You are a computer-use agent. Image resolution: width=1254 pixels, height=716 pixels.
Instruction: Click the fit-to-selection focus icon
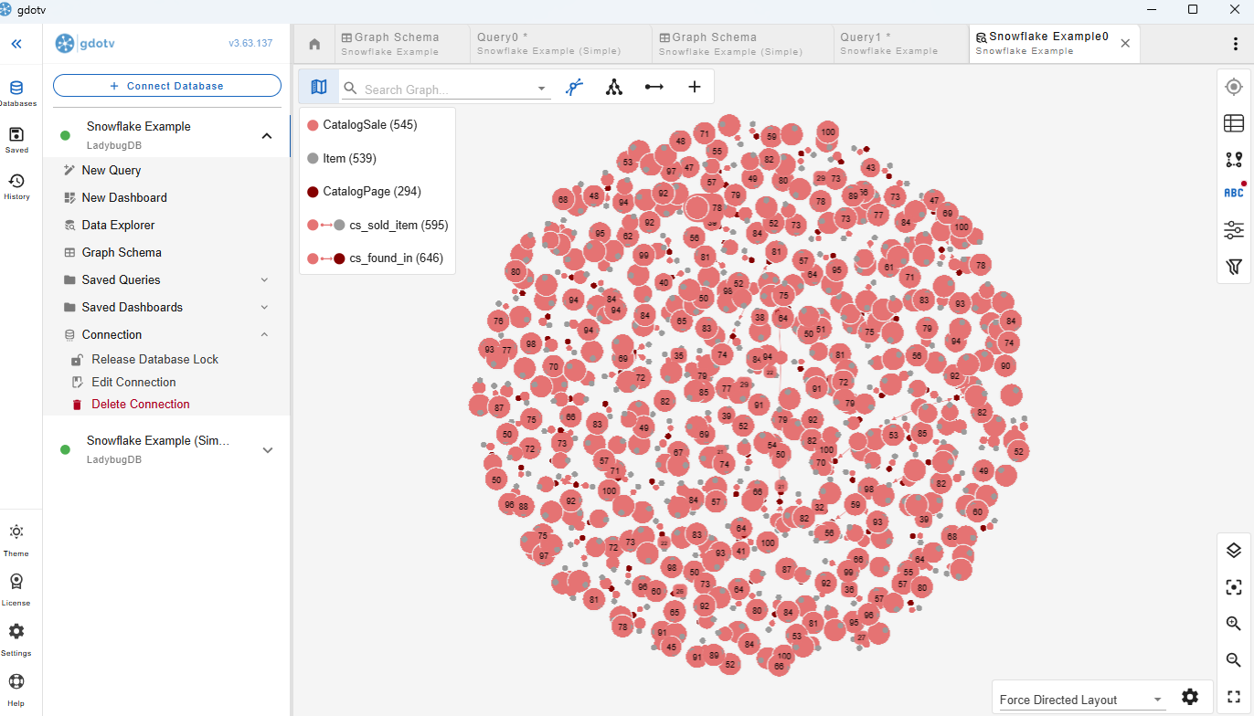(1234, 587)
